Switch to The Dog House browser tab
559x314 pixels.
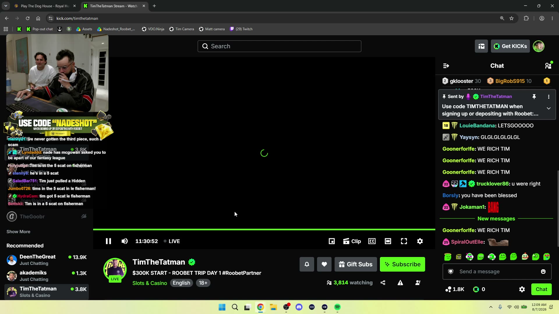[x=45, y=6]
